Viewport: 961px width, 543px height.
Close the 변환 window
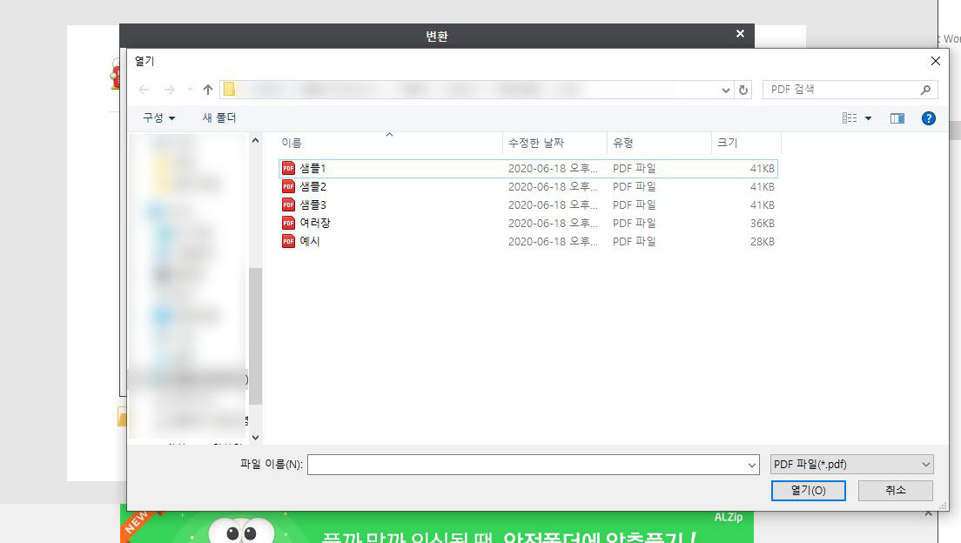pos(741,34)
